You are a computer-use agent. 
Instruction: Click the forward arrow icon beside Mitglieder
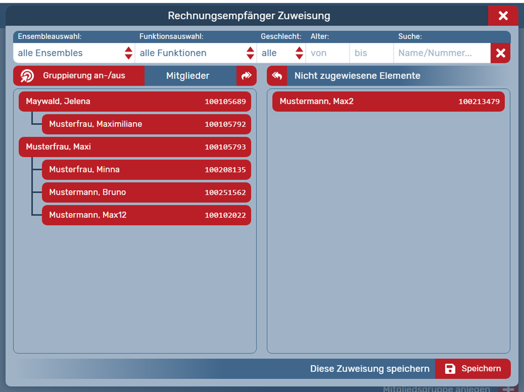point(246,76)
